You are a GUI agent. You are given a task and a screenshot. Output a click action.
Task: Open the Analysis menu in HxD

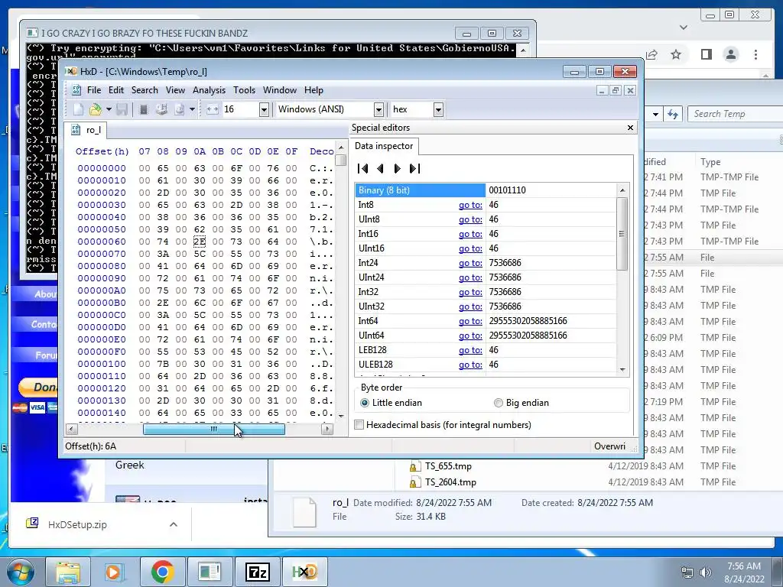pos(209,90)
